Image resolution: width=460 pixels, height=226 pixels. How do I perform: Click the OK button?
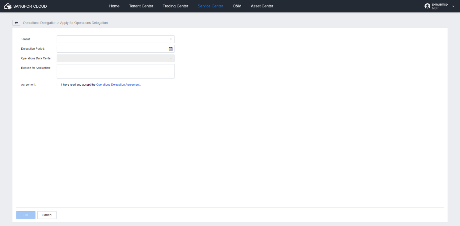[26, 215]
